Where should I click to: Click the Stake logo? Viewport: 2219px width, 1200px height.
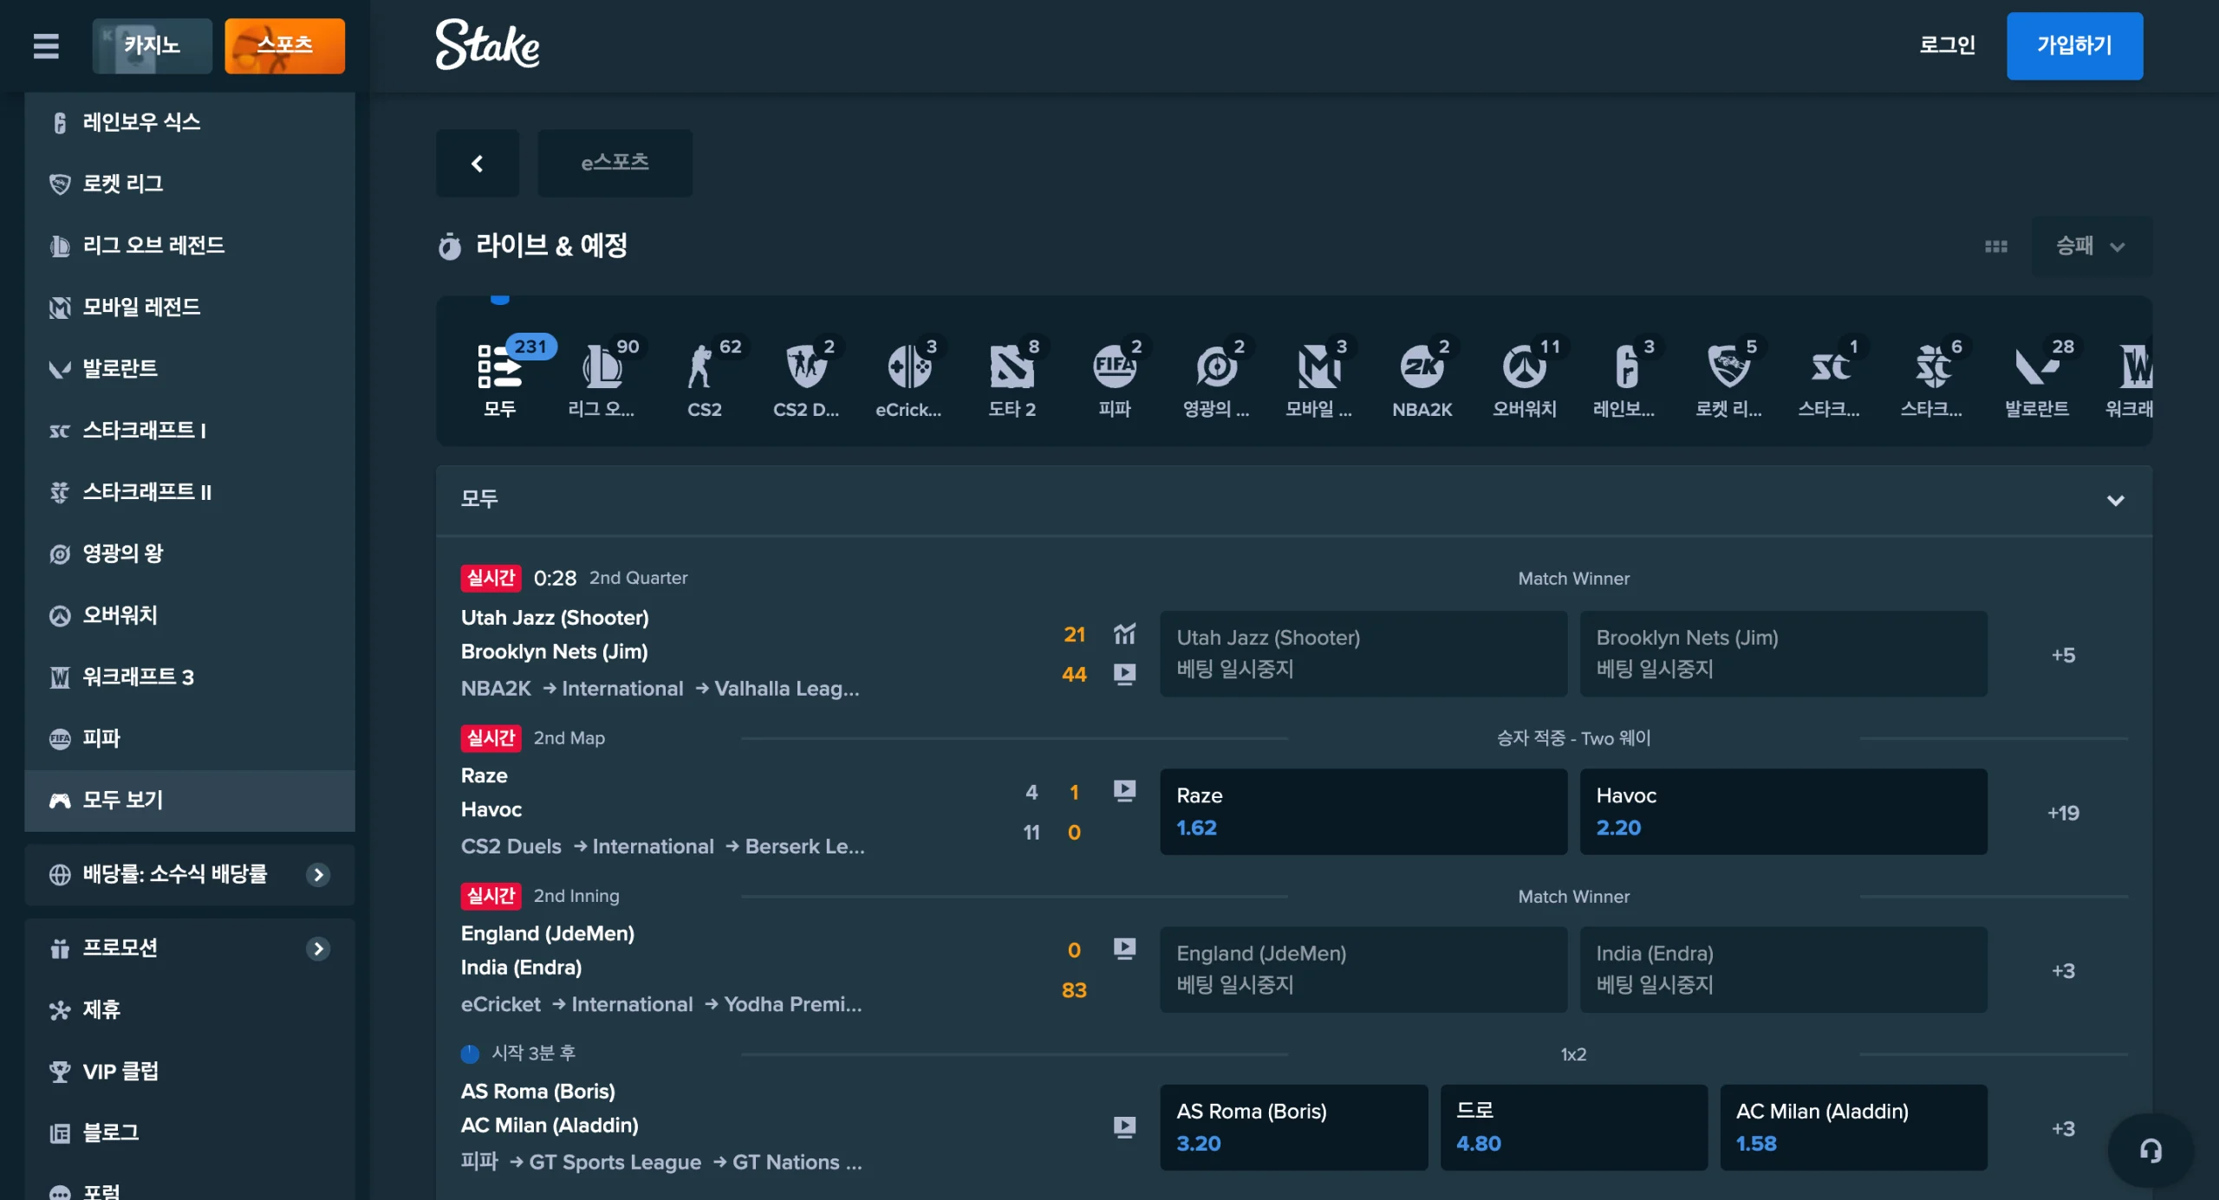(487, 45)
